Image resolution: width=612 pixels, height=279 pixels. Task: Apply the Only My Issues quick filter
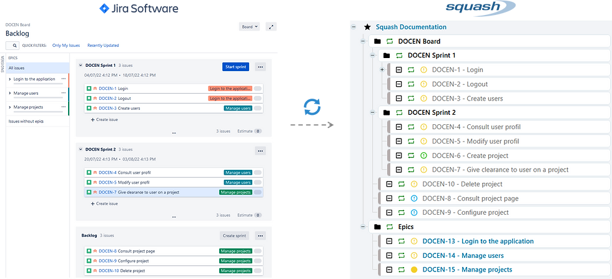[x=66, y=46]
